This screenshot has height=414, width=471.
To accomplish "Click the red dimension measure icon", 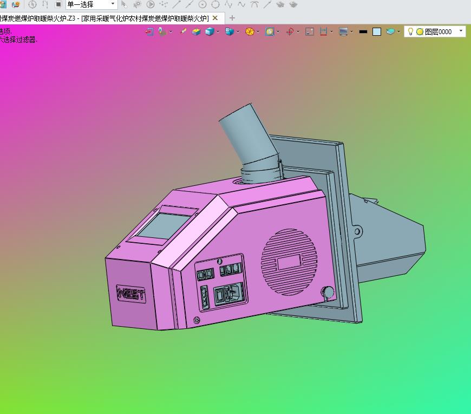I will coord(324,31).
